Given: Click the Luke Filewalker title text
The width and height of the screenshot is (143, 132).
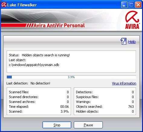Looking at the screenshot, I should pos(22,5).
